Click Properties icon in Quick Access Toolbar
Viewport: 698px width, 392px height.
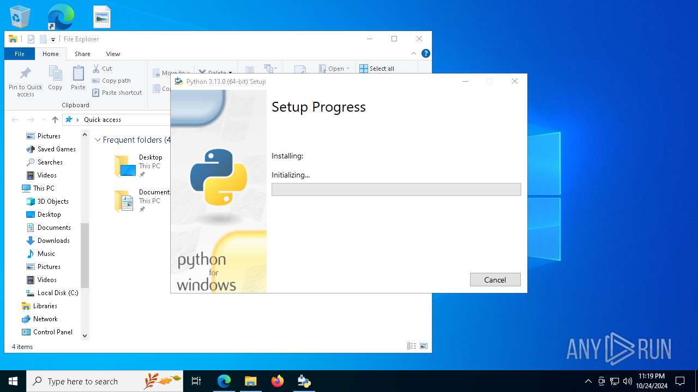point(31,39)
